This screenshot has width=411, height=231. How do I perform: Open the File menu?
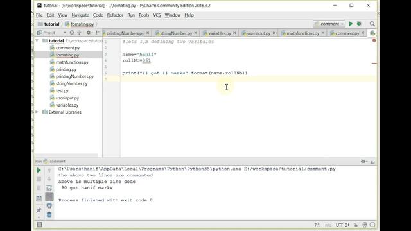click(39, 15)
